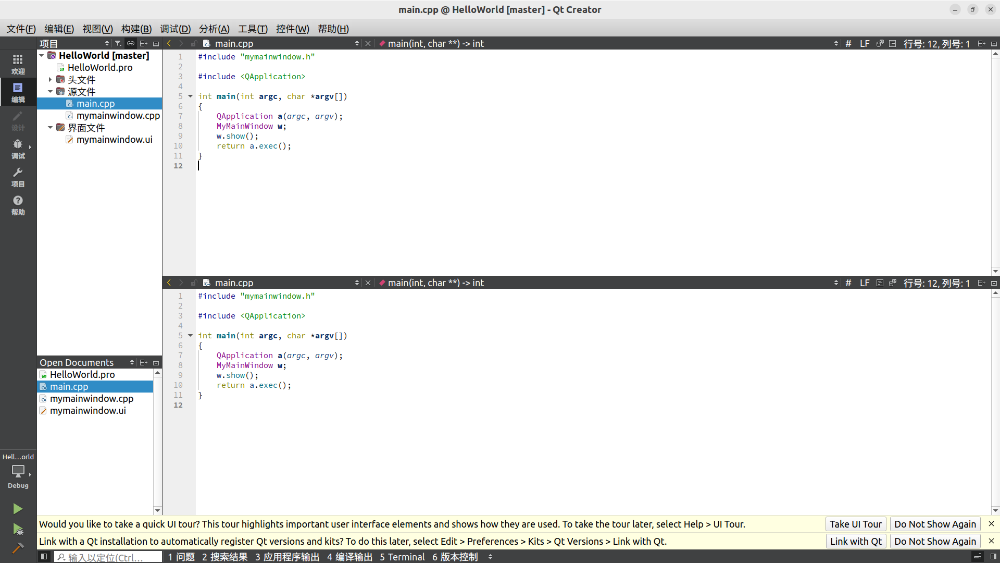Select mymainwindow.cpp in Open Documents

coord(92,398)
